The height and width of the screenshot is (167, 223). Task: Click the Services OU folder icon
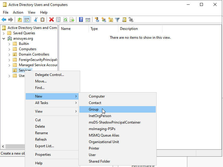click(15, 70)
